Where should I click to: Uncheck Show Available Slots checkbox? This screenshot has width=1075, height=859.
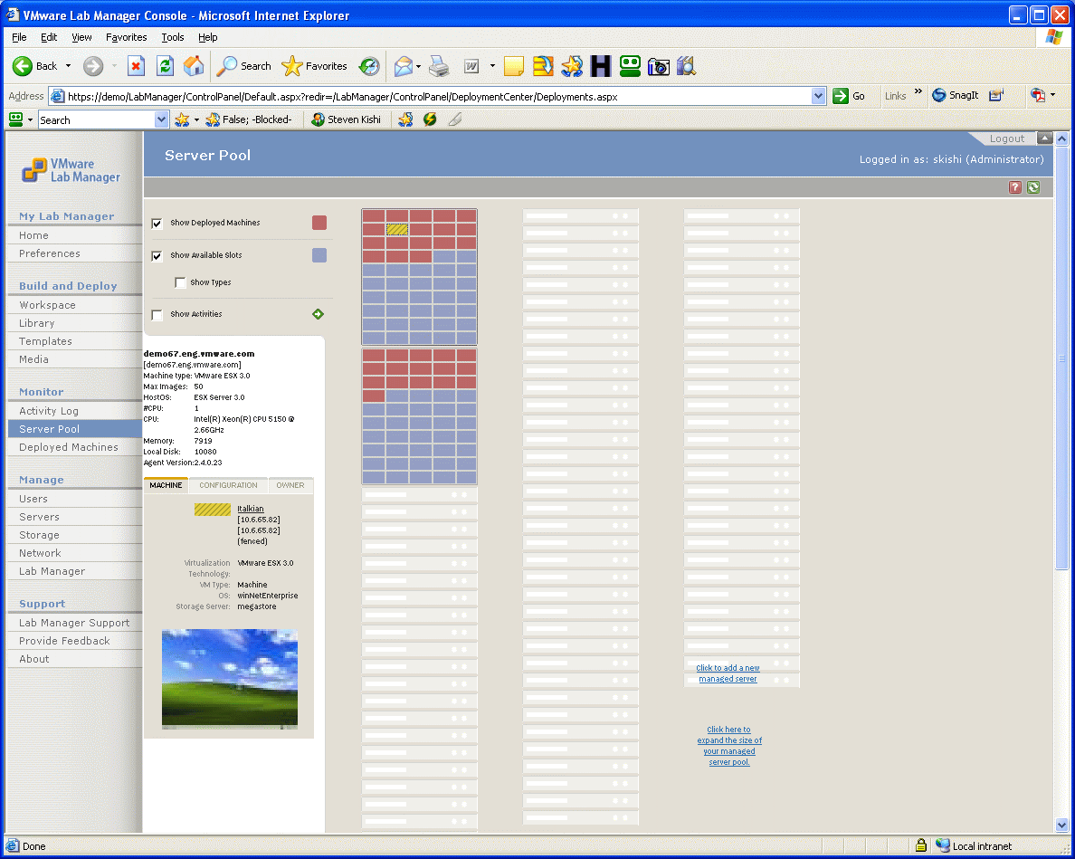point(157,255)
